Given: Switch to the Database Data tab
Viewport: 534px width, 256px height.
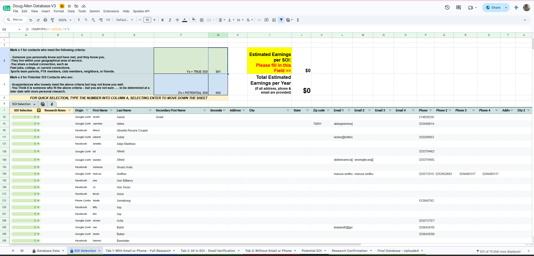Looking at the screenshot, I should [48, 251].
